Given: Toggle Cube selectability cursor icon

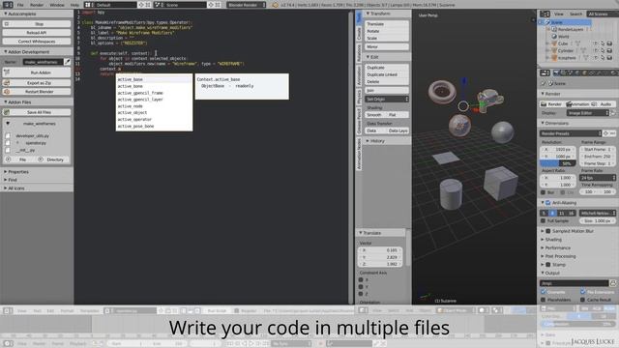Looking at the screenshot, I should tap(603, 43).
